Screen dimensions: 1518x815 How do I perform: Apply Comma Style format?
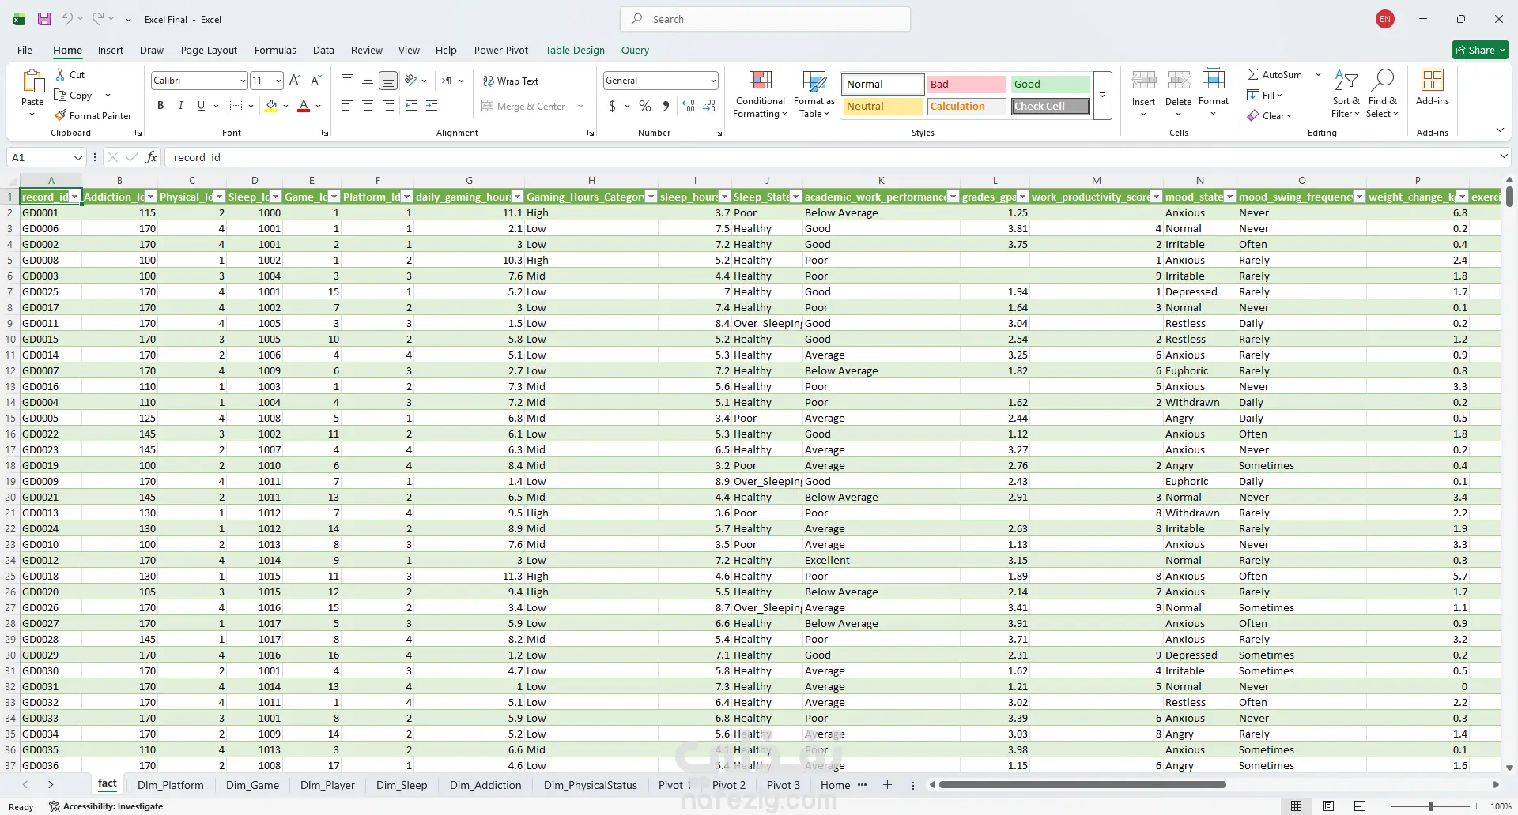pos(666,105)
